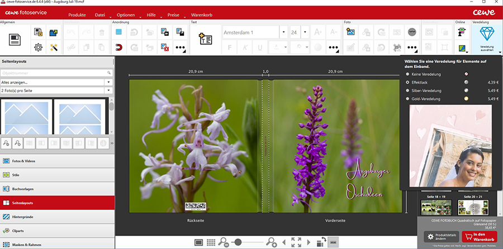Open settings via the gear icon

(39, 47)
